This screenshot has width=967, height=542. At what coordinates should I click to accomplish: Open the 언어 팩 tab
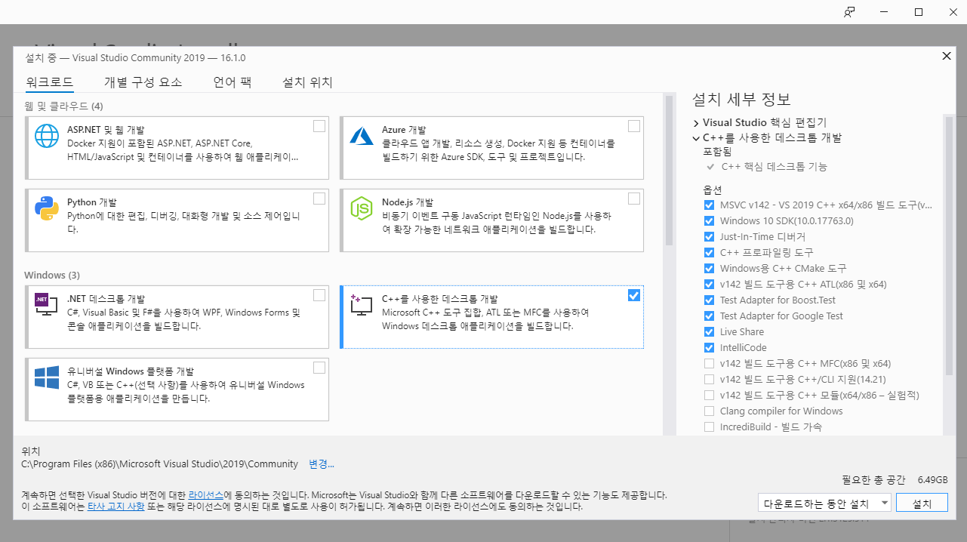[232, 82]
